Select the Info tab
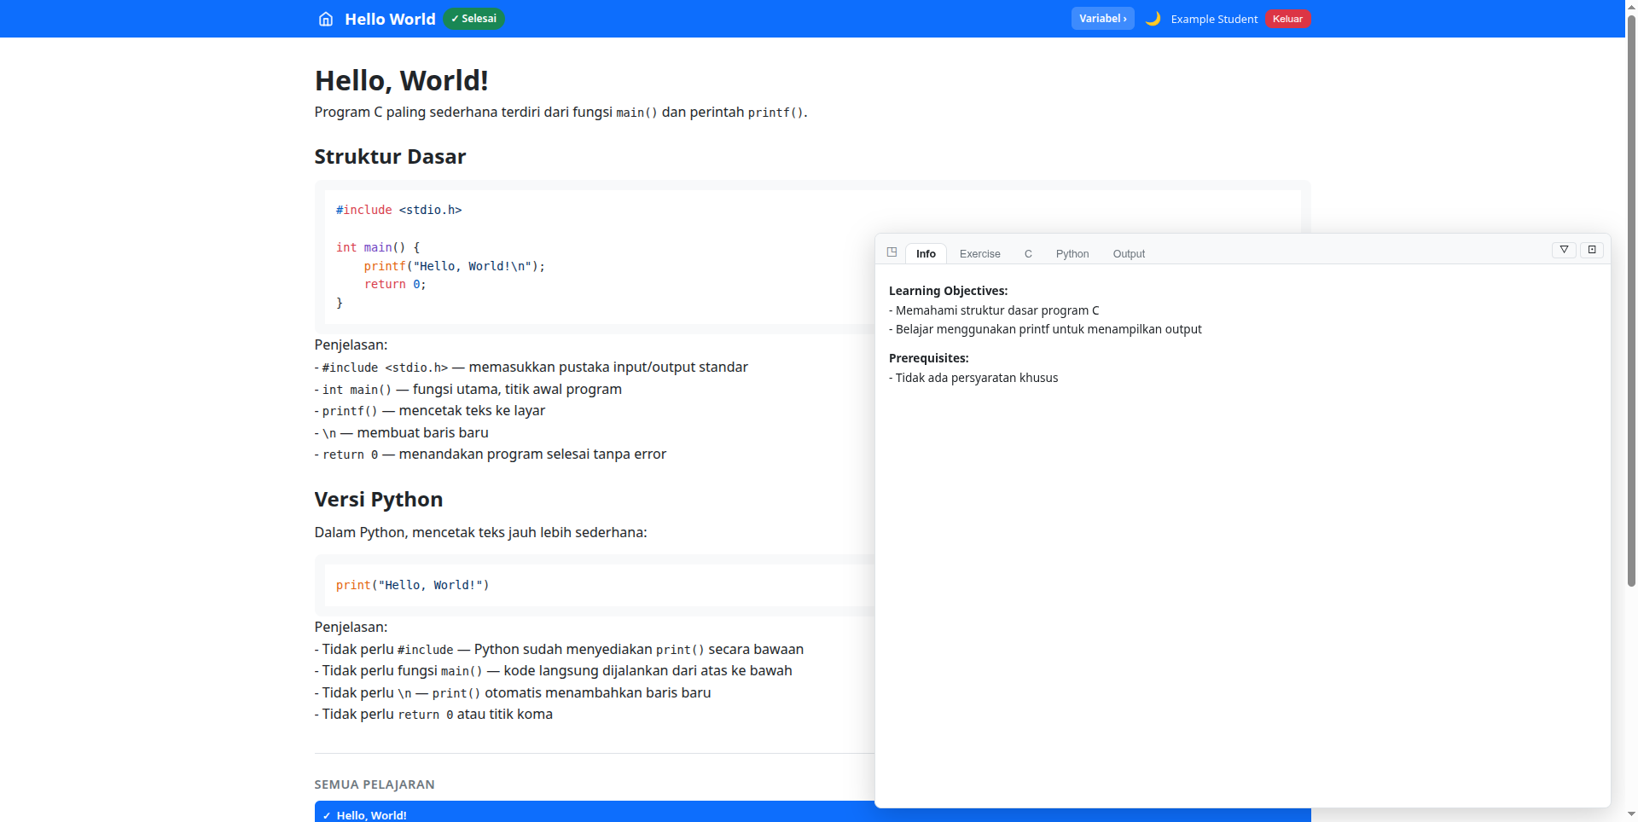Screen dimensions: 1638x822 coord(926,254)
